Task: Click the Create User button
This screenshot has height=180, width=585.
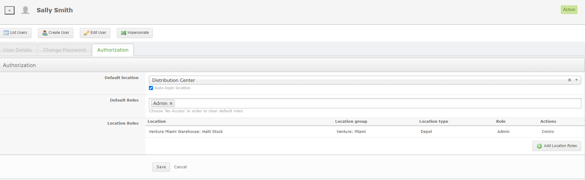Action: [x=55, y=33]
